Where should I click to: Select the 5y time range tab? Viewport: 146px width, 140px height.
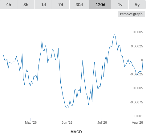tap(137, 5)
